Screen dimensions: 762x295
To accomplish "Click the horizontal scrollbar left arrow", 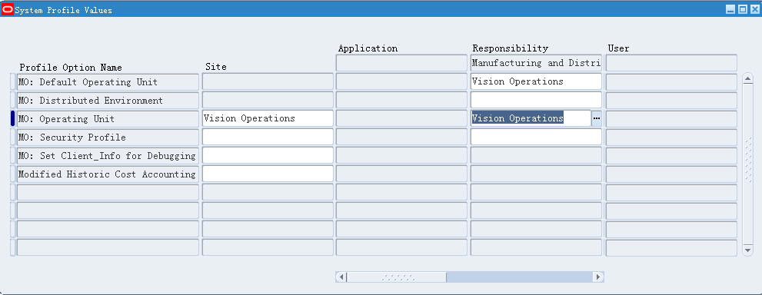I will click(341, 277).
